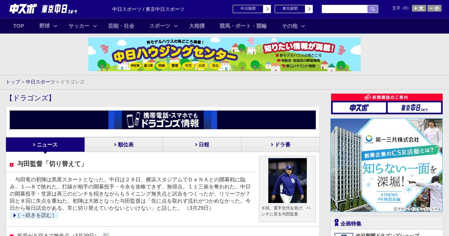Decrease text size with －小 button
This screenshot has height=236, width=449.
(x=434, y=8)
